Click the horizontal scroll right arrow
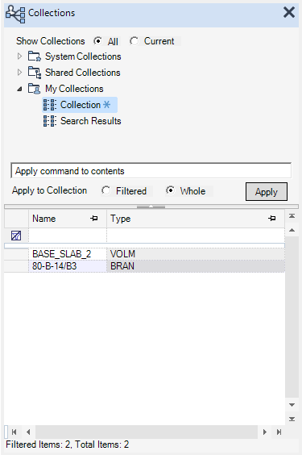Viewport: 302px width, 455px height. tap(265, 432)
